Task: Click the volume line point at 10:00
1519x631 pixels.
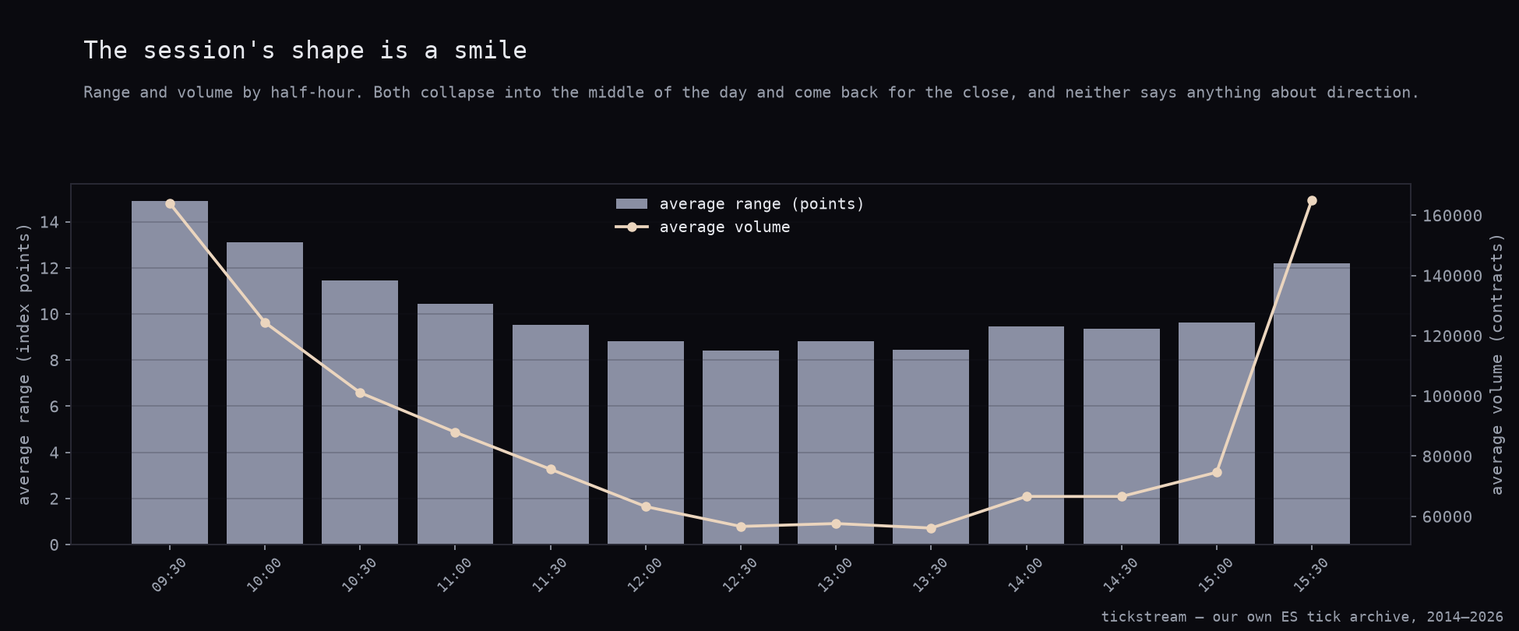Action: [x=265, y=323]
